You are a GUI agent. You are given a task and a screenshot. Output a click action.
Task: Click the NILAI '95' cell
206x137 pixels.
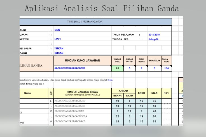coord(154,101)
